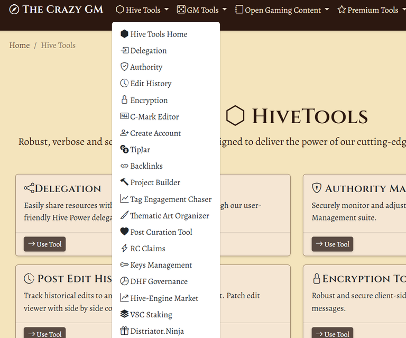Click the clock icon on Post Edit History card
Screen dimensions: 406x338
(x=29, y=278)
